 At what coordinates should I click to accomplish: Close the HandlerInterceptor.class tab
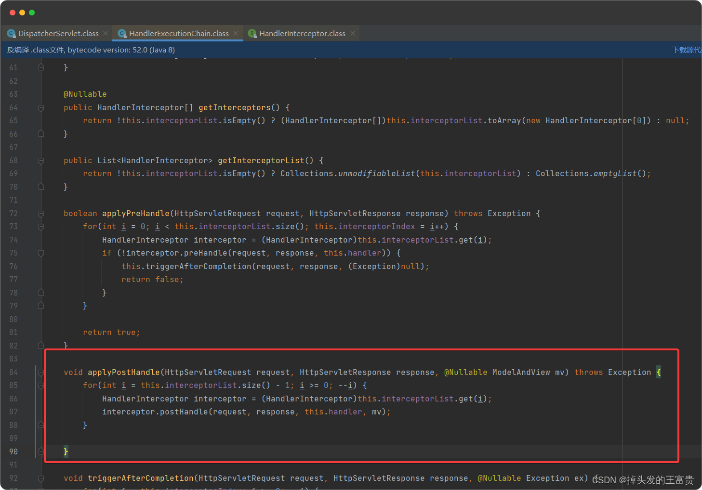[x=353, y=33]
